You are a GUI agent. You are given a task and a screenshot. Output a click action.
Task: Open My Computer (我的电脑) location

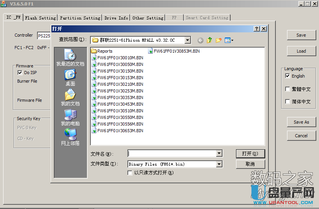tap(70, 117)
